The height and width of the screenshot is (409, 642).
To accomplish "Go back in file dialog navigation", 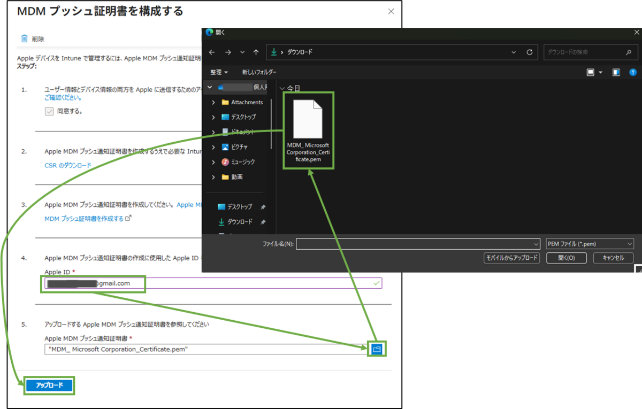I will pos(212,52).
